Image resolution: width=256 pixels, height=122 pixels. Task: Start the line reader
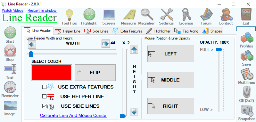10,32
